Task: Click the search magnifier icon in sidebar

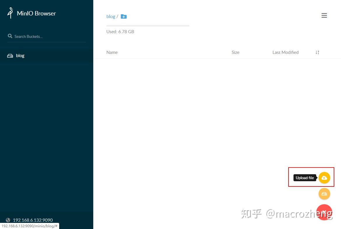Action: 10,36
